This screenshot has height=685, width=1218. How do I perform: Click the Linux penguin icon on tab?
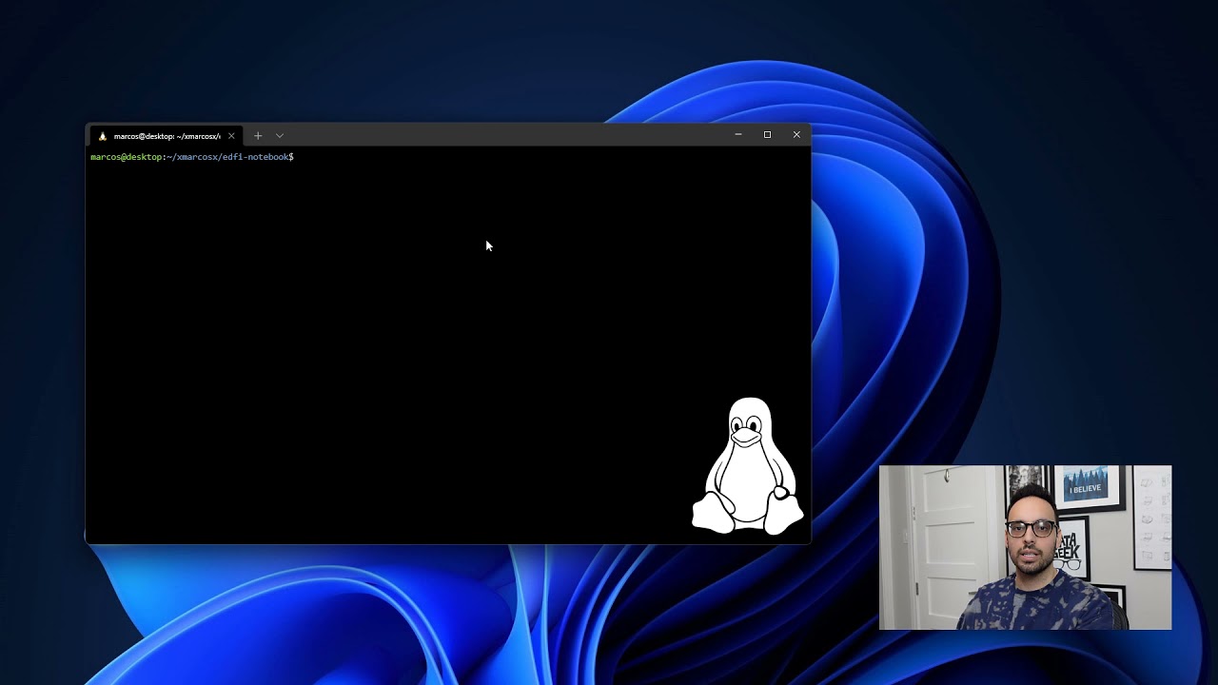103,136
